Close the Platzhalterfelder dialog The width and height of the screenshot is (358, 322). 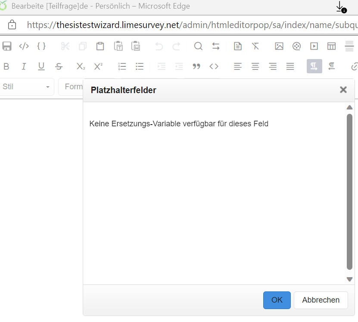coord(343,90)
